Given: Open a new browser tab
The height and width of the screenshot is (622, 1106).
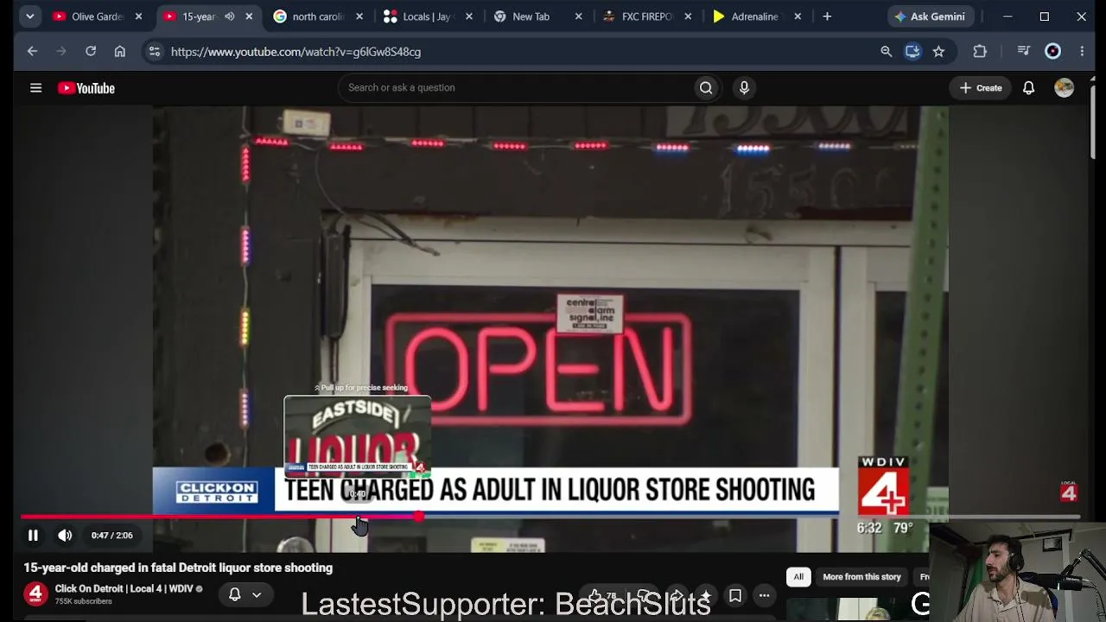Looking at the screenshot, I should [x=827, y=16].
